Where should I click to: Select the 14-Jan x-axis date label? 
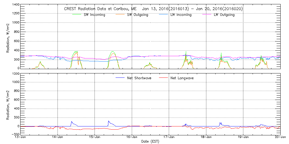58,137
